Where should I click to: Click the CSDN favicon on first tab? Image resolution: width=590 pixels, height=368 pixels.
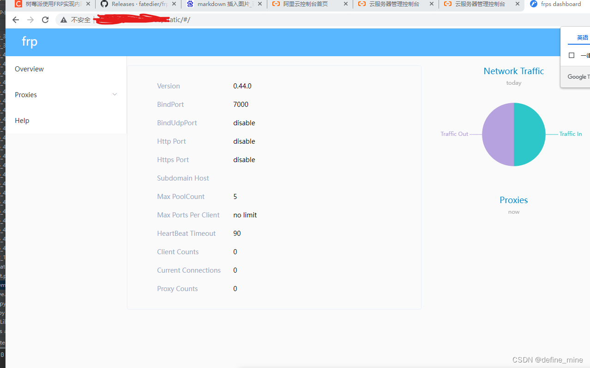pyautogui.click(x=18, y=4)
